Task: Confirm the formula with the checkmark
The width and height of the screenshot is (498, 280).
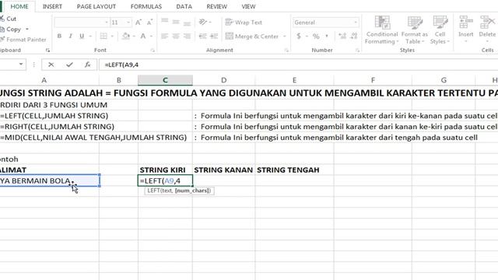Action: 69,65
